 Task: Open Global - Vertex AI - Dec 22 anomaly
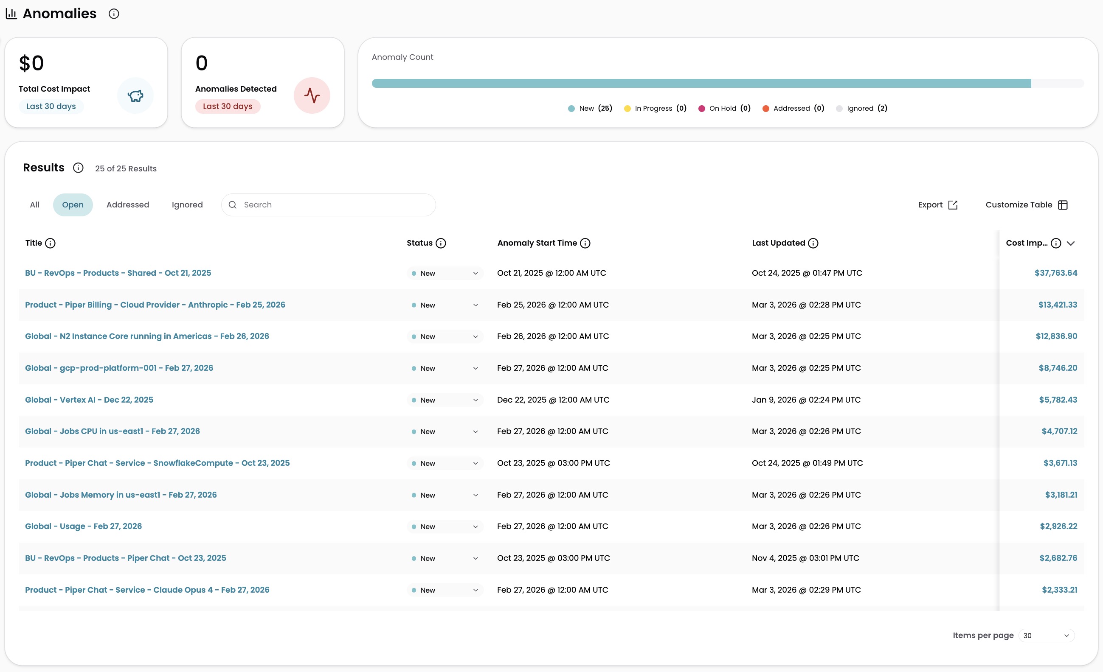tap(89, 400)
